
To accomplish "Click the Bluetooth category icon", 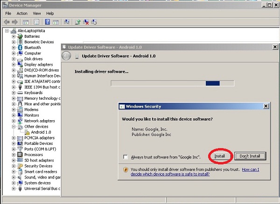I will (20, 48).
